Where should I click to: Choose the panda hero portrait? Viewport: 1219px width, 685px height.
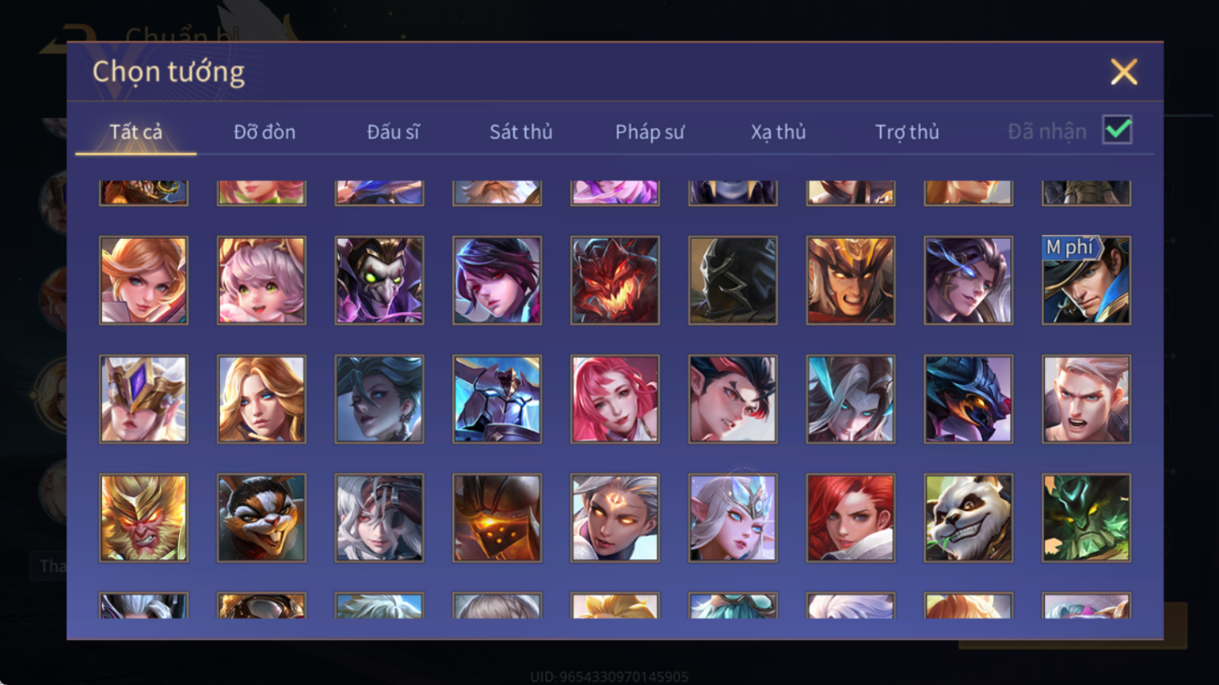(968, 518)
